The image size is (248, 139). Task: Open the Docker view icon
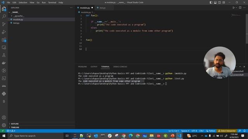(x=4, y=63)
